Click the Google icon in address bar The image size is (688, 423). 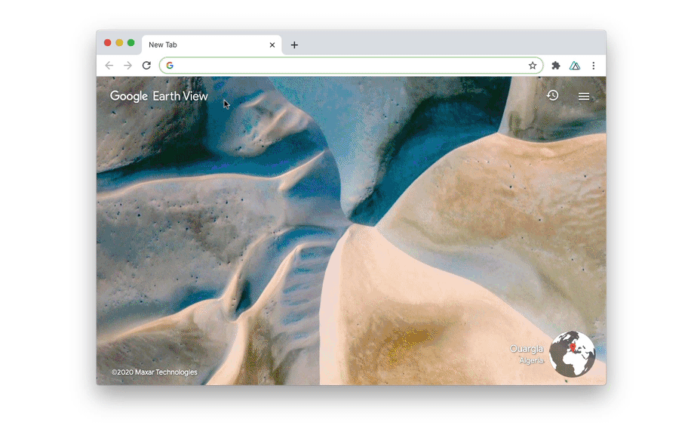tap(170, 66)
